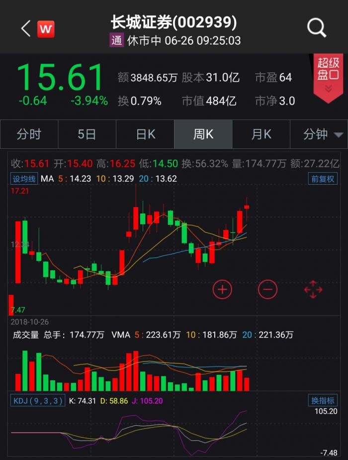
Task: Tap the 设均线 button
Action: point(24,179)
